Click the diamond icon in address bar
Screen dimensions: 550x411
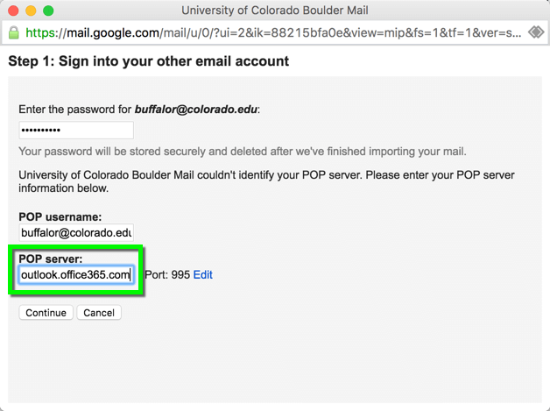tap(536, 32)
